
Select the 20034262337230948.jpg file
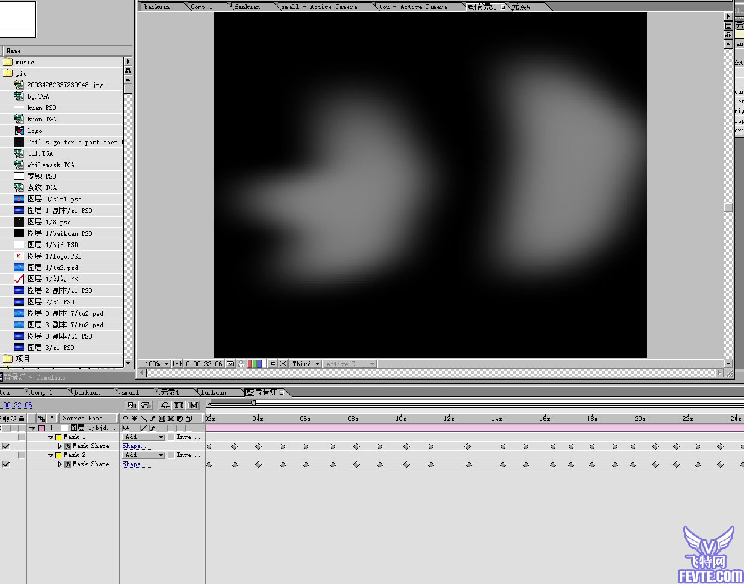pos(65,85)
